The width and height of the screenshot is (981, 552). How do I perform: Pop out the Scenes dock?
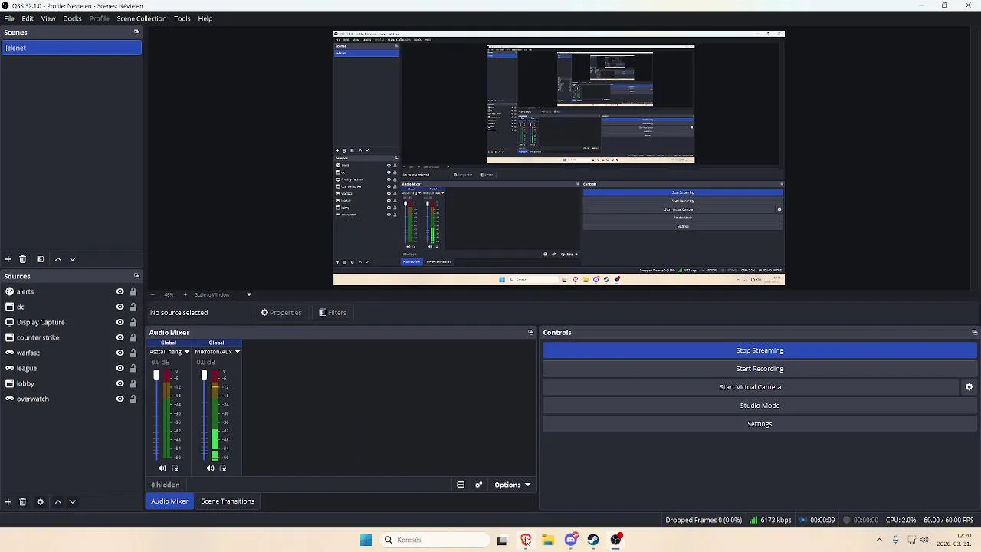click(136, 32)
